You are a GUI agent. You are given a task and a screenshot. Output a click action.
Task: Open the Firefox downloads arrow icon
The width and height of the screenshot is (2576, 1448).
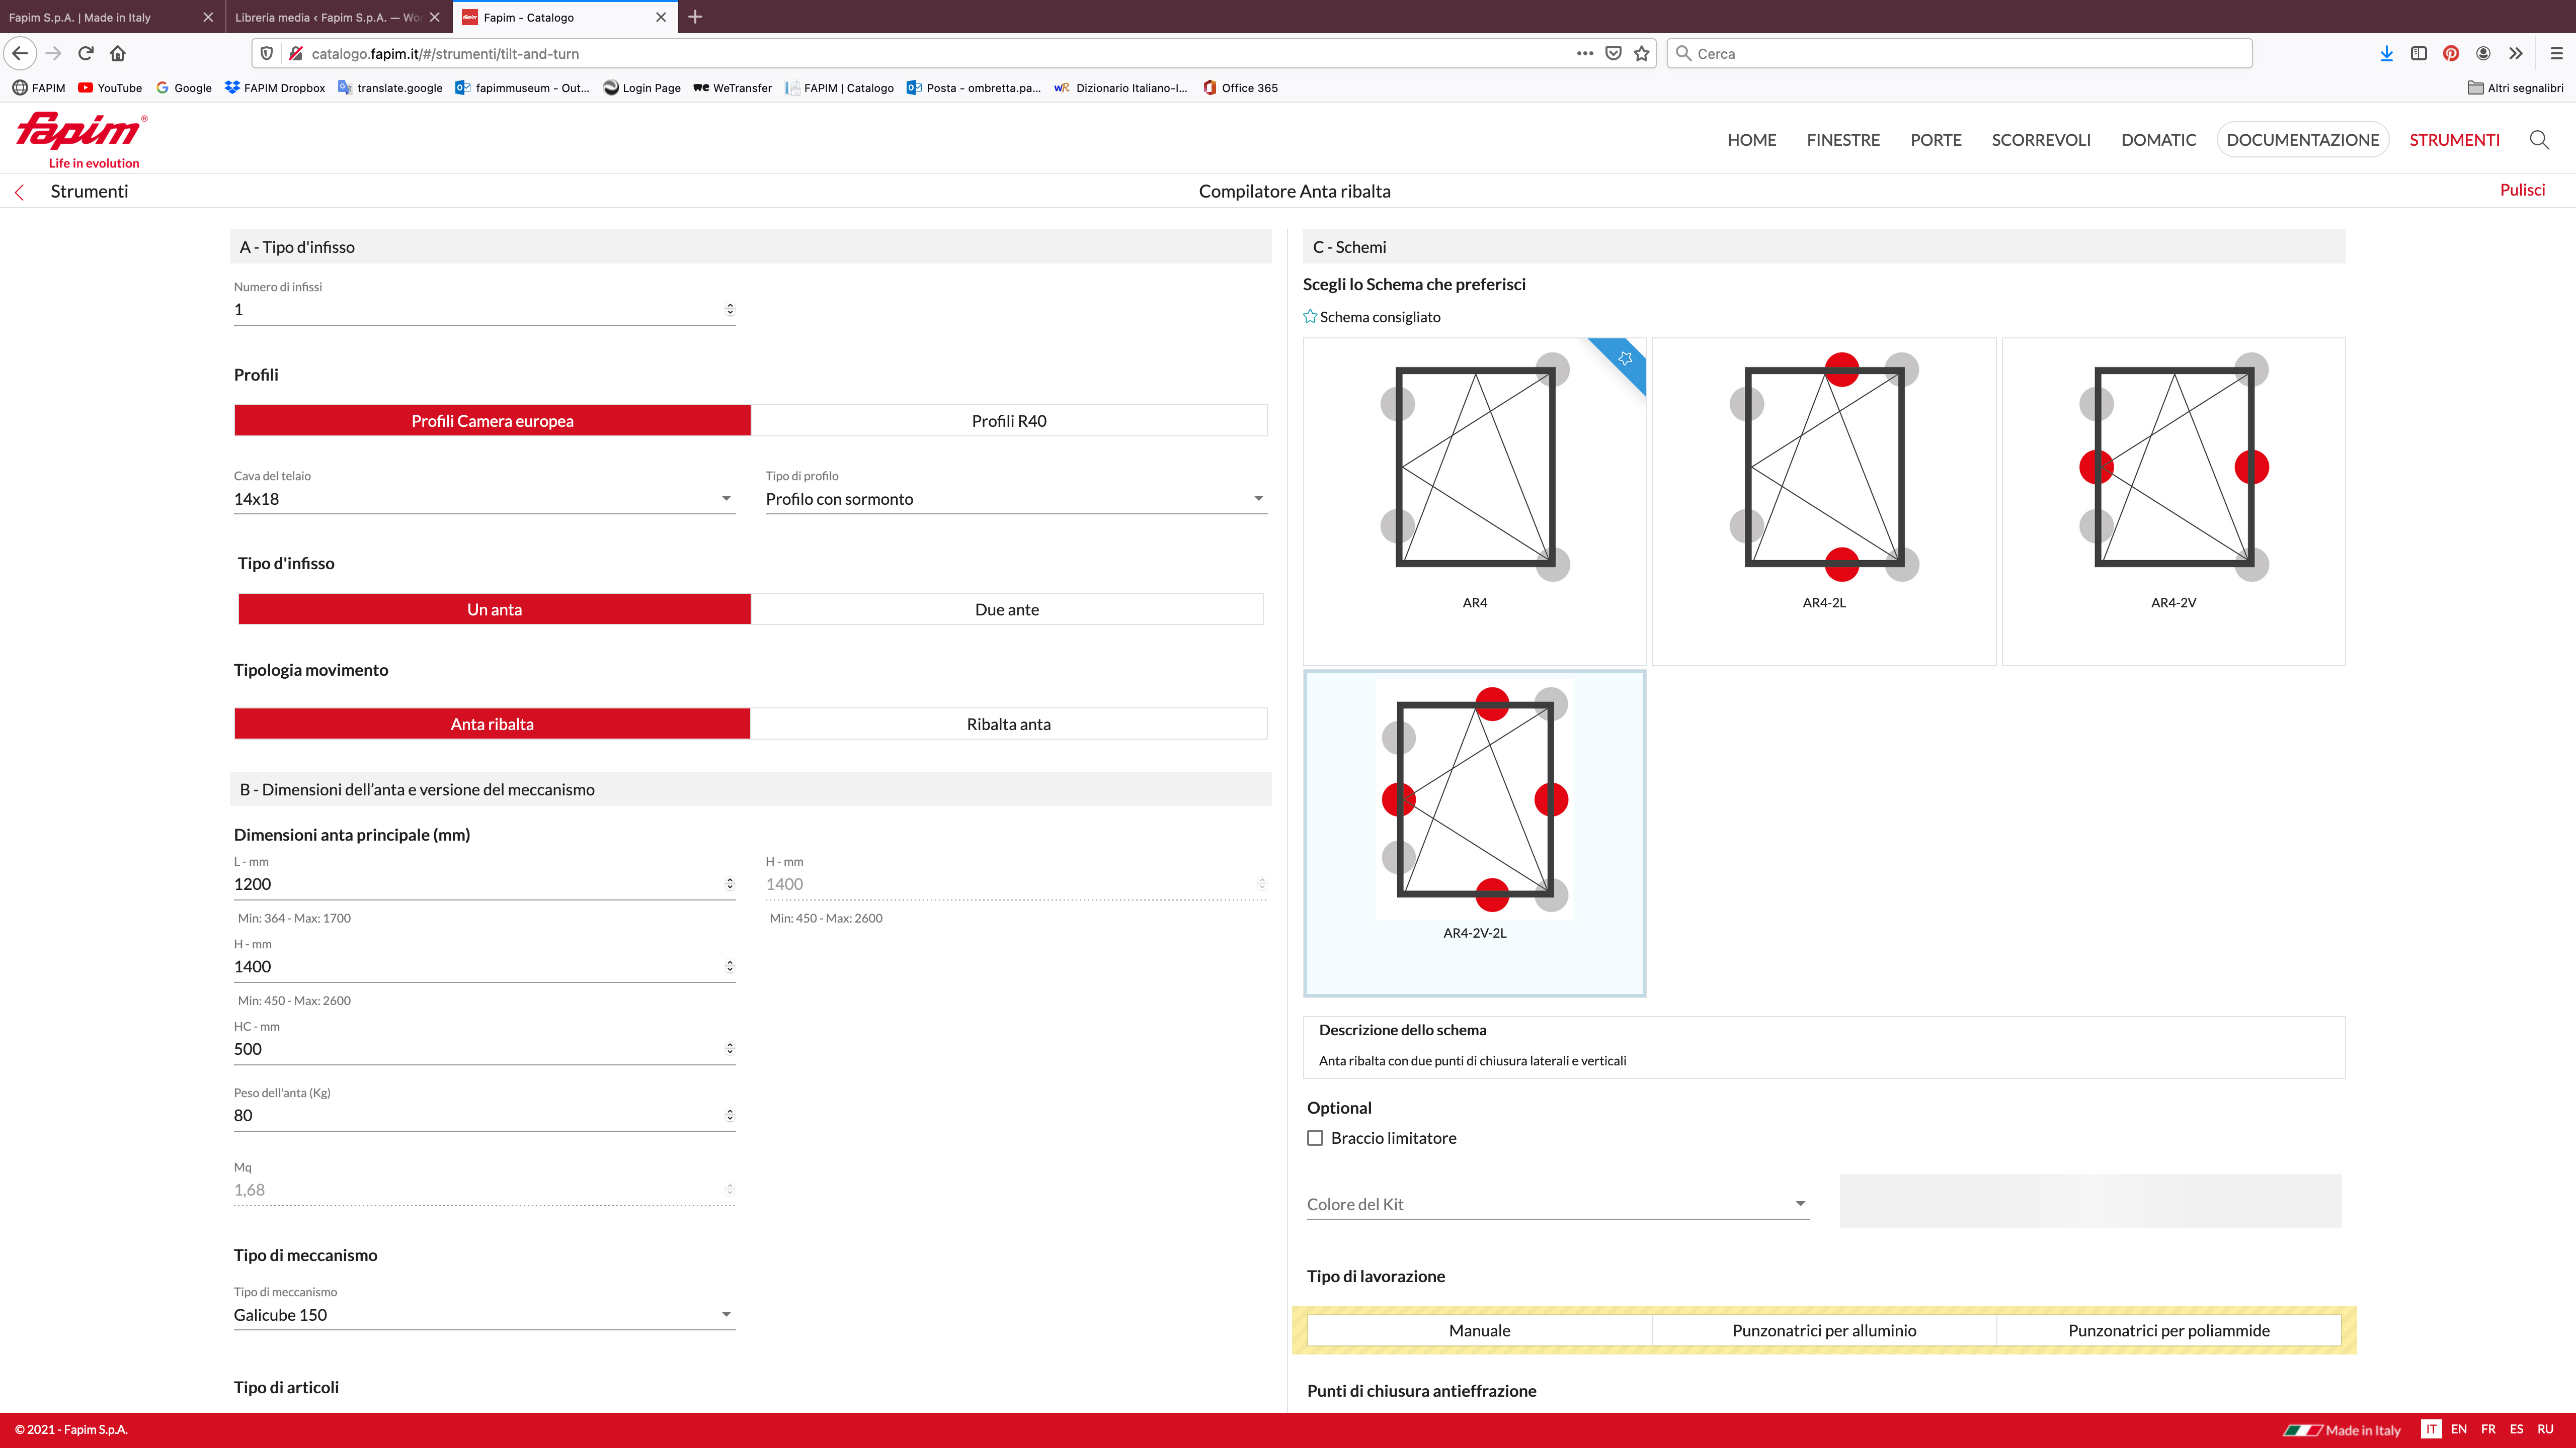click(2386, 53)
